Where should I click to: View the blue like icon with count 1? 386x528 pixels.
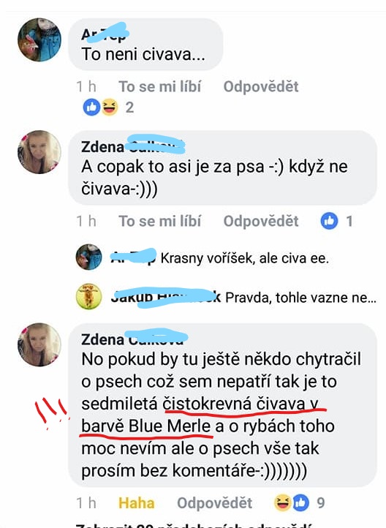pyautogui.click(x=330, y=222)
